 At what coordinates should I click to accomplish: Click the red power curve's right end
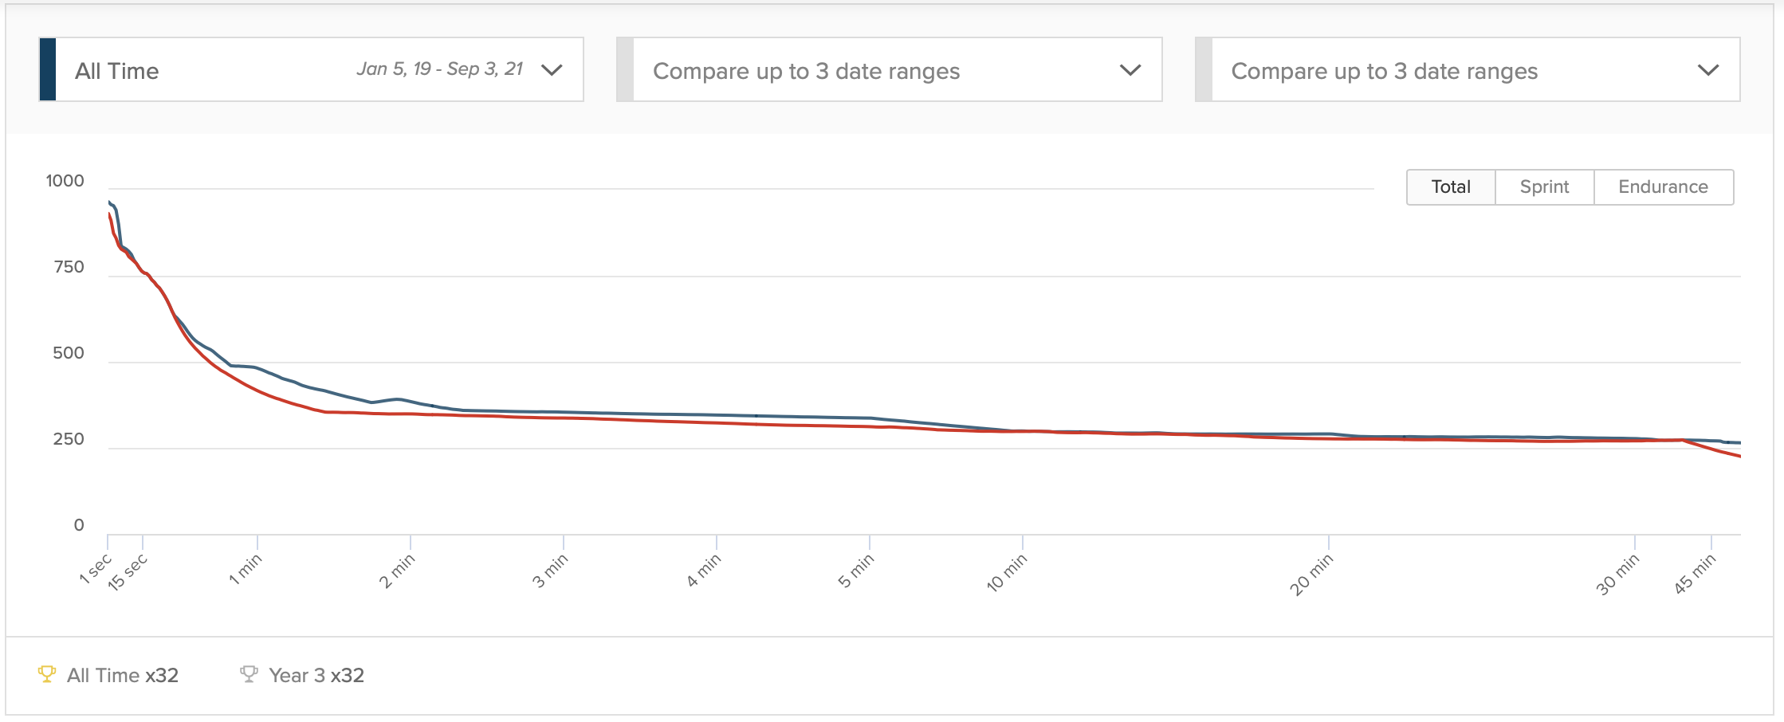pos(1738,456)
